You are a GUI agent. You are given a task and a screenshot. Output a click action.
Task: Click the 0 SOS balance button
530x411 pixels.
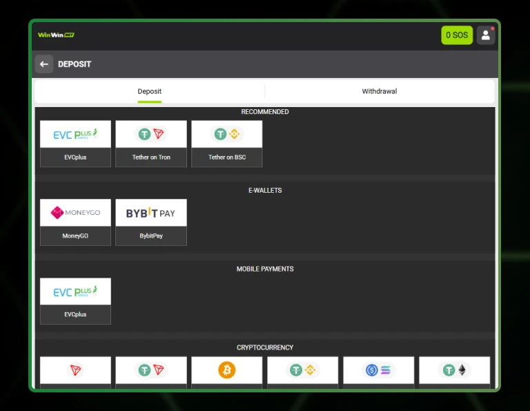pyautogui.click(x=457, y=35)
